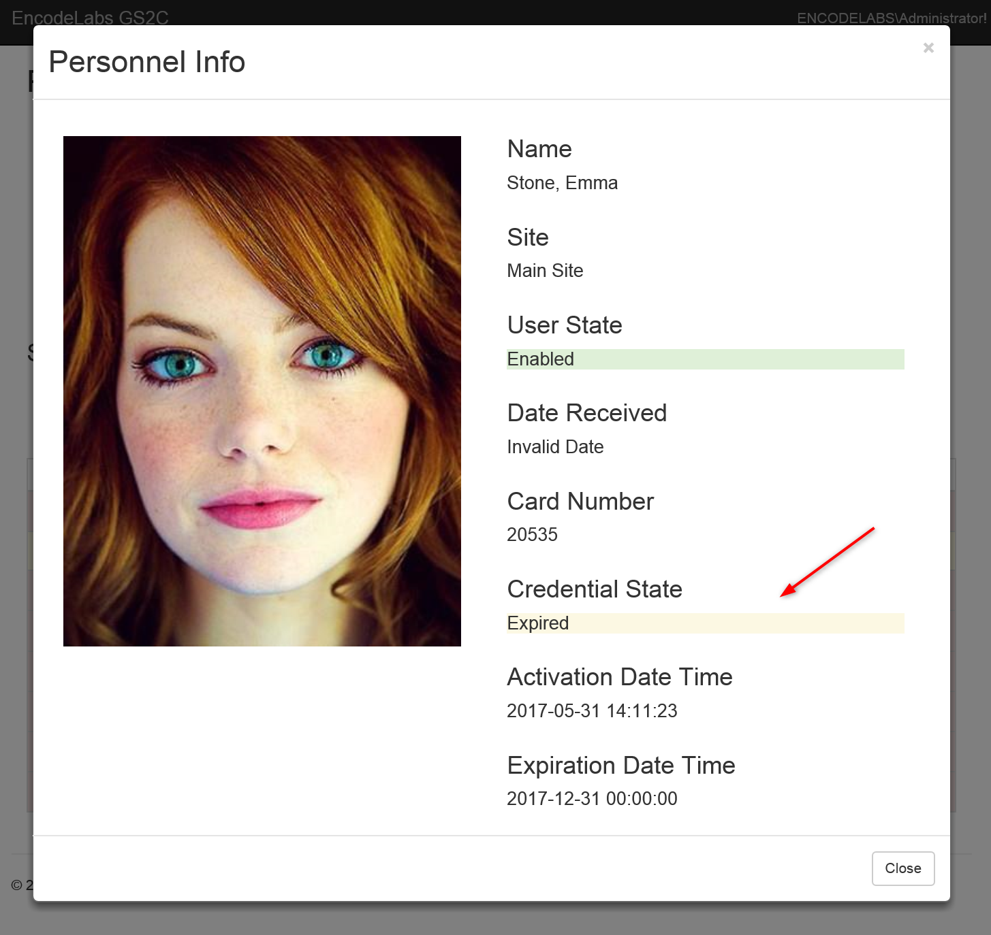Click the ENCODELABS\Administrator user label
Viewport: 991px width, 935px height.
(892, 18)
